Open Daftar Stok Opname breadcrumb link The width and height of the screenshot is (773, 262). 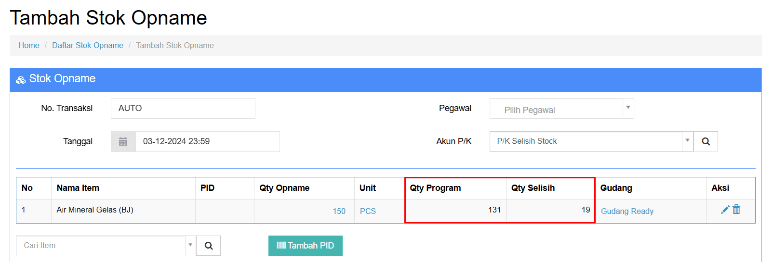click(x=88, y=45)
